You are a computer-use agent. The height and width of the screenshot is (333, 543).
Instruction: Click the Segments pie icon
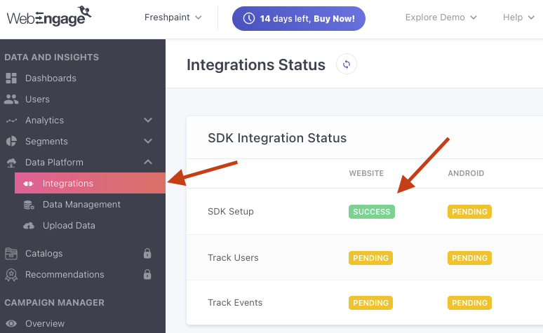(x=11, y=141)
